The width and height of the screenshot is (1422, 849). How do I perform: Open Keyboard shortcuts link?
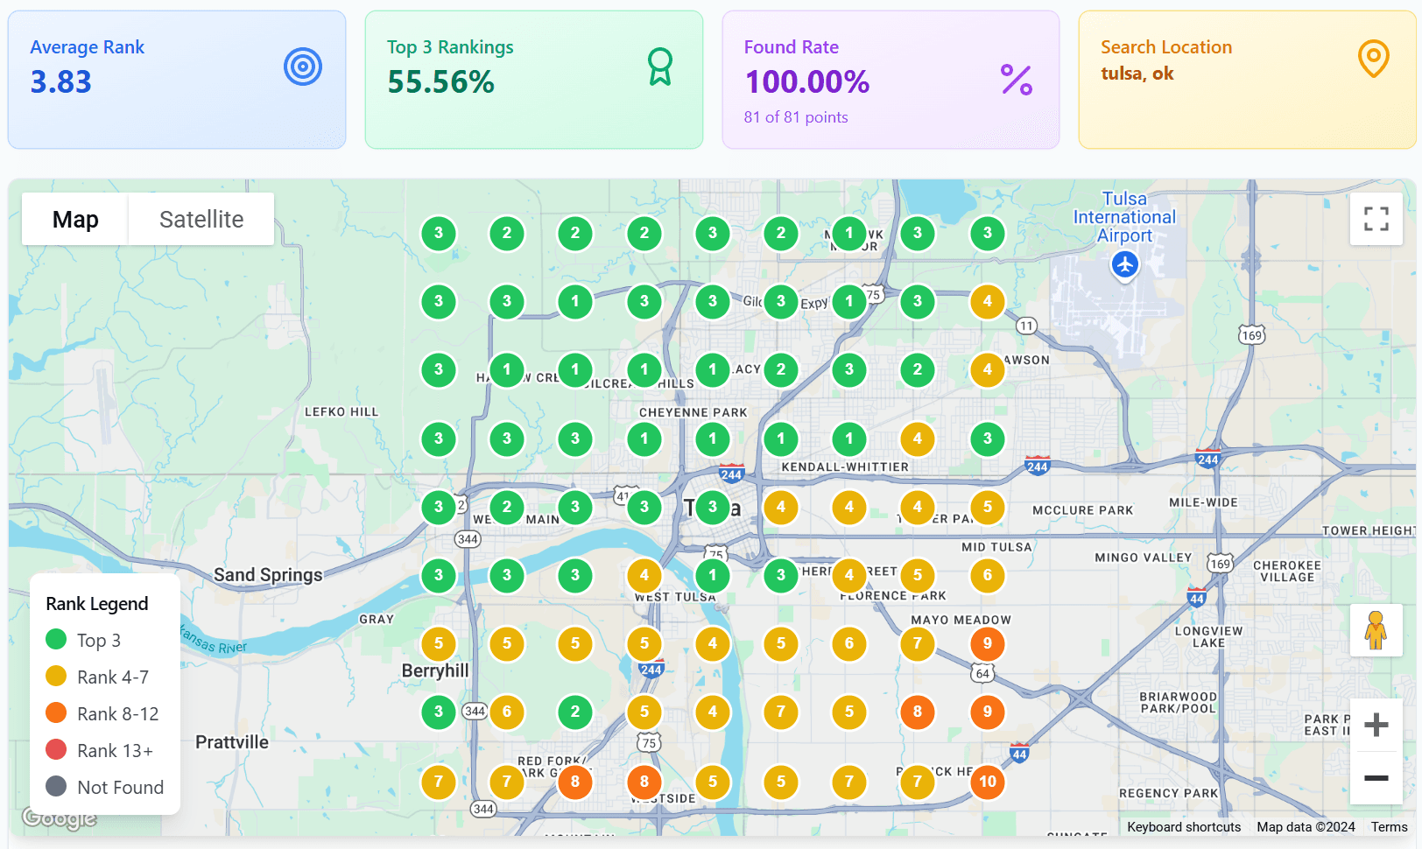tap(1184, 827)
